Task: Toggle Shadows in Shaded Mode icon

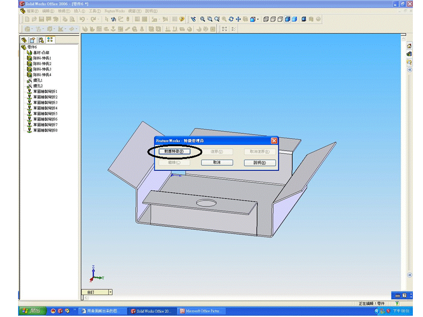Action: click(304, 19)
